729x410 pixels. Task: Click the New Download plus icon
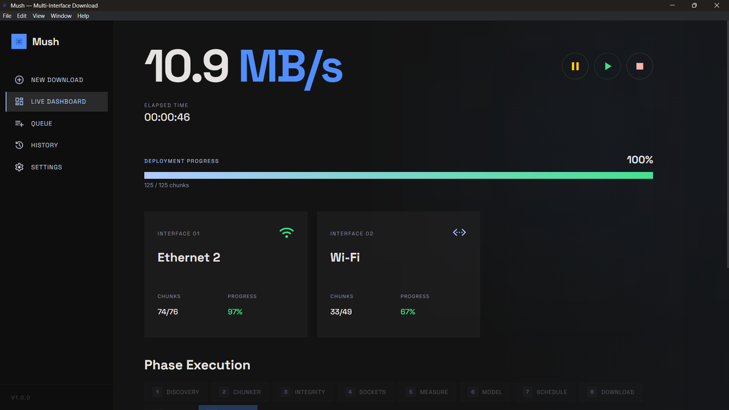tap(19, 80)
